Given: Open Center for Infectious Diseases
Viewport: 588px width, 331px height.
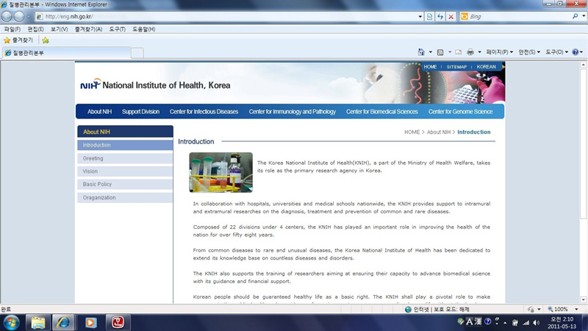Looking at the screenshot, I should tap(204, 112).
